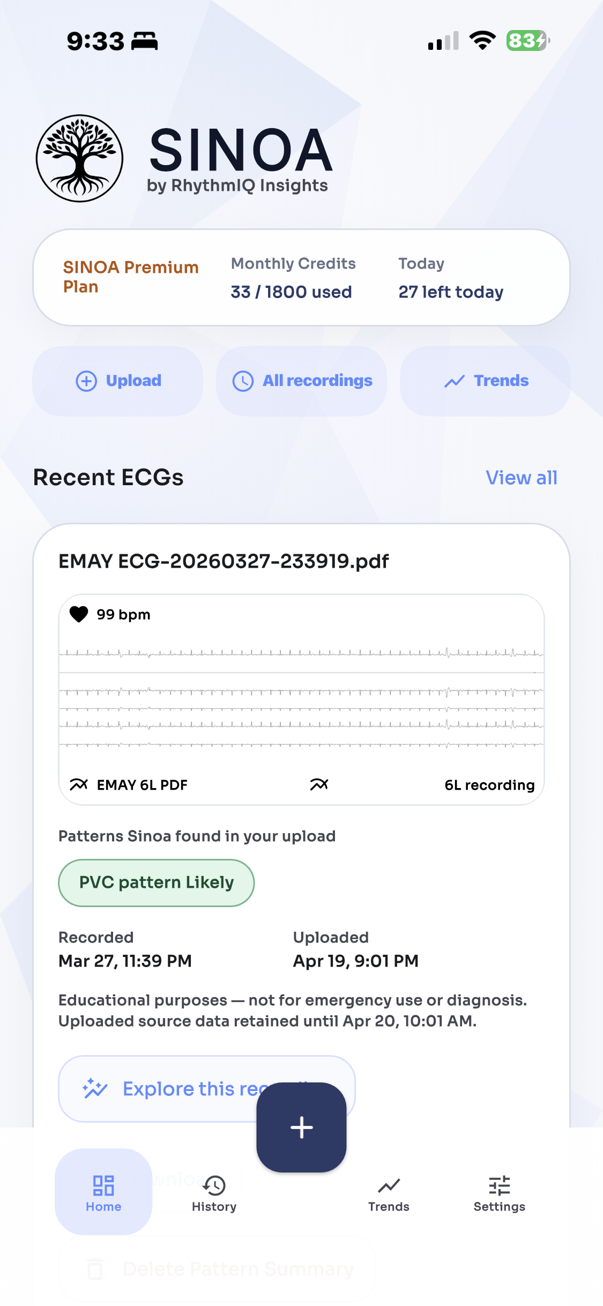603x1306 pixels.
Task: Tap the center waveform icon under ECG chart
Action: pyautogui.click(x=319, y=784)
